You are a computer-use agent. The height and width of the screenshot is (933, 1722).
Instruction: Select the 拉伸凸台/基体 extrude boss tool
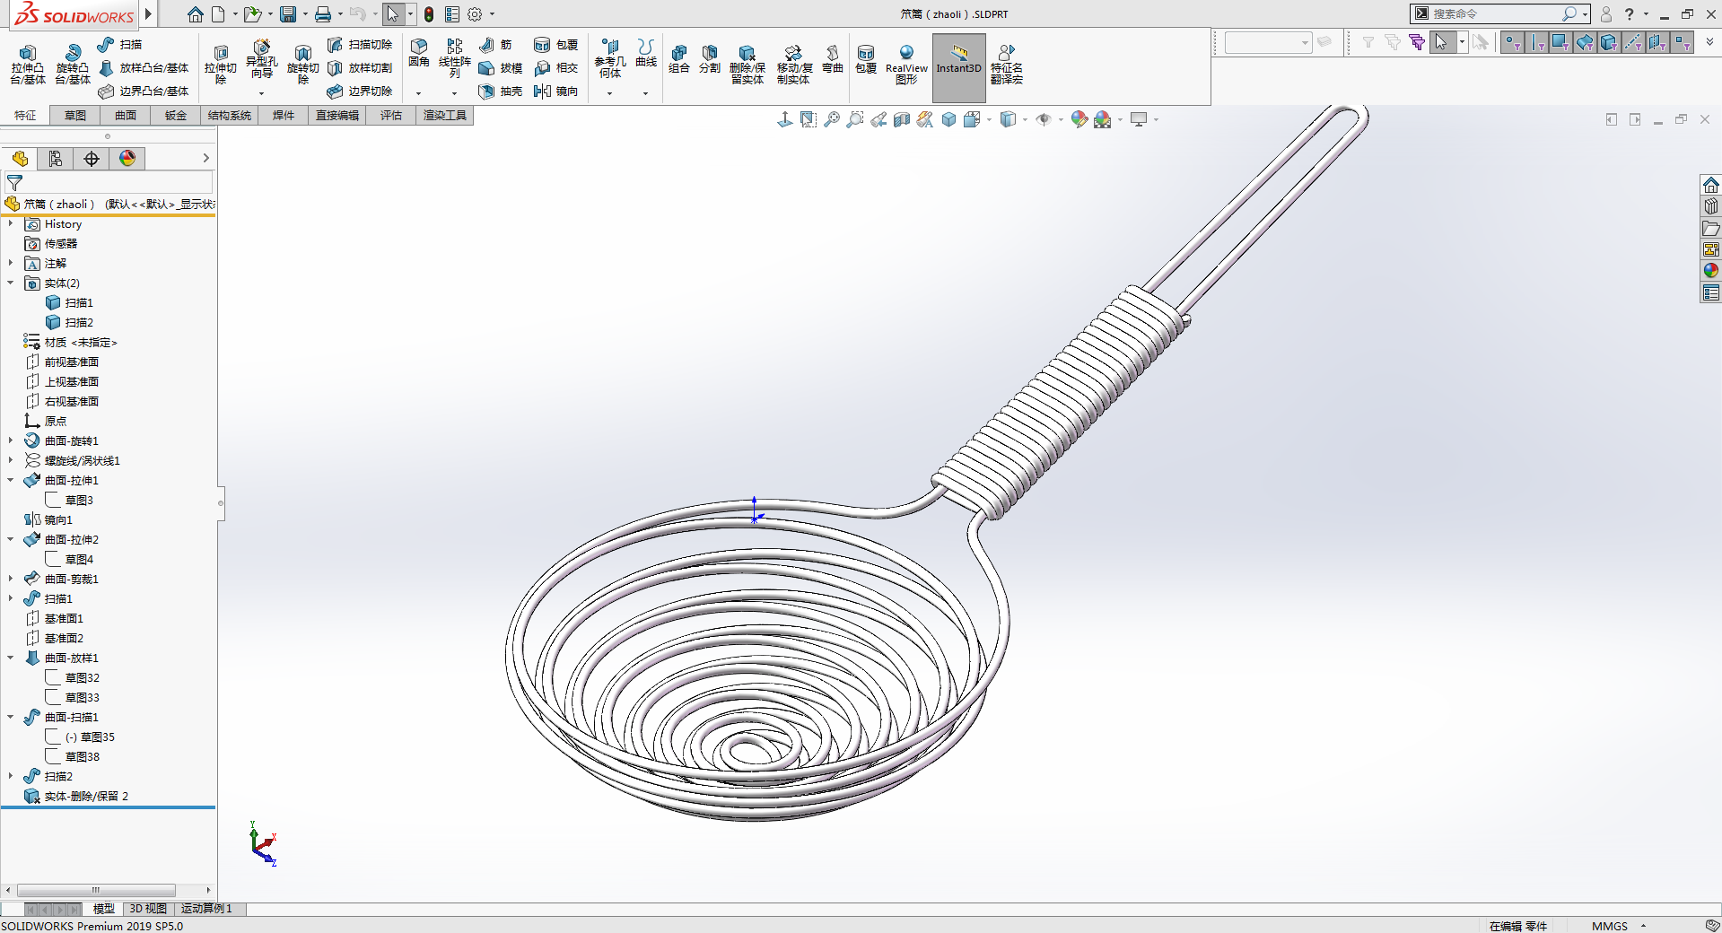[27, 65]
